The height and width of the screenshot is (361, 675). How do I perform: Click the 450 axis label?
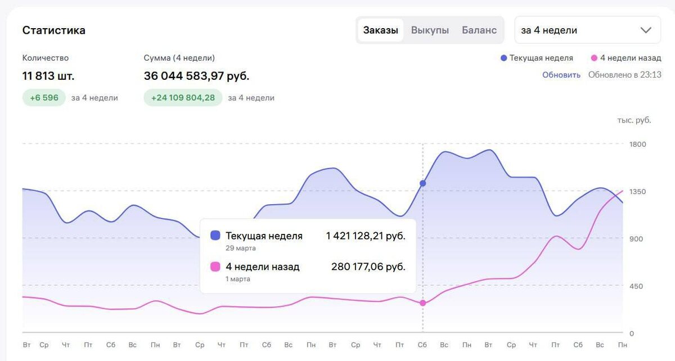click(x=636, y=286)
